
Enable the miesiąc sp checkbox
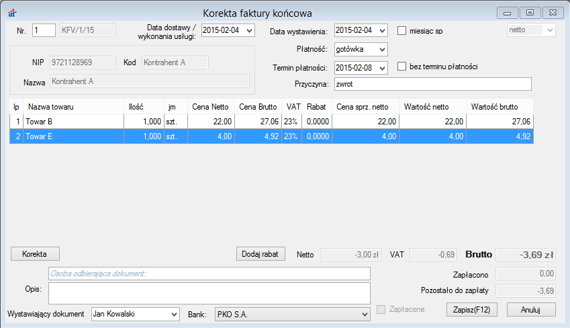pyautogui.click(x=403, y=30)
